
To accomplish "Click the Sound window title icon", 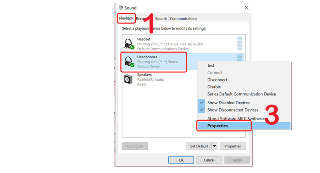I will pos(120,8).
